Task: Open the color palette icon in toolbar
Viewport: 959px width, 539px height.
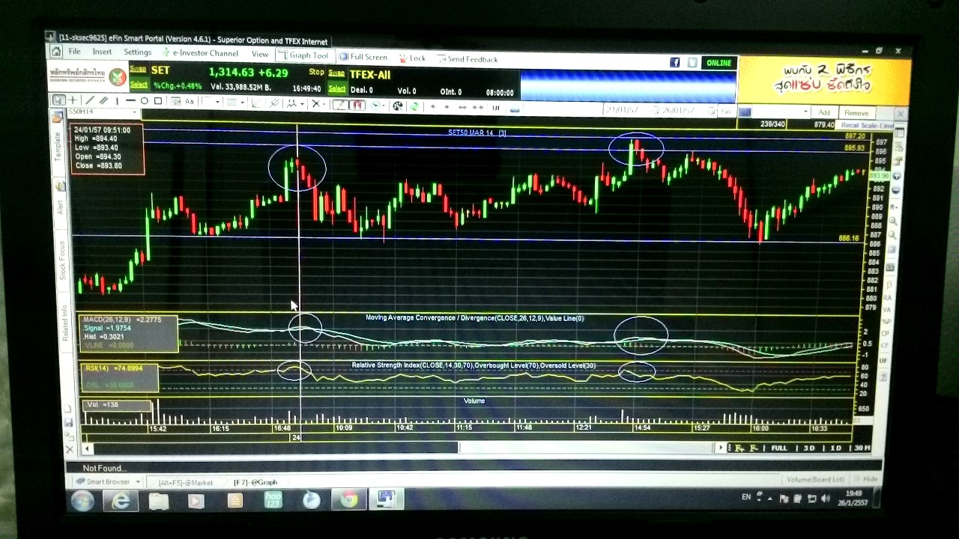Action: (x=398, y=106)
